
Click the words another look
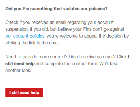(x=18, y=71)
